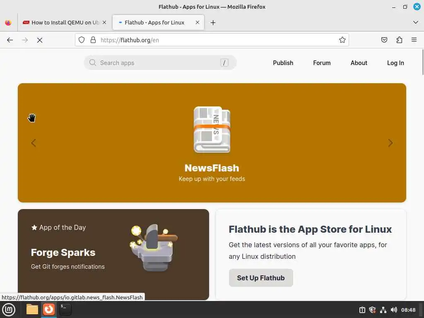Show next carousel slide
The height and width of the screenshot is (318, 424).
coord(390,143)
